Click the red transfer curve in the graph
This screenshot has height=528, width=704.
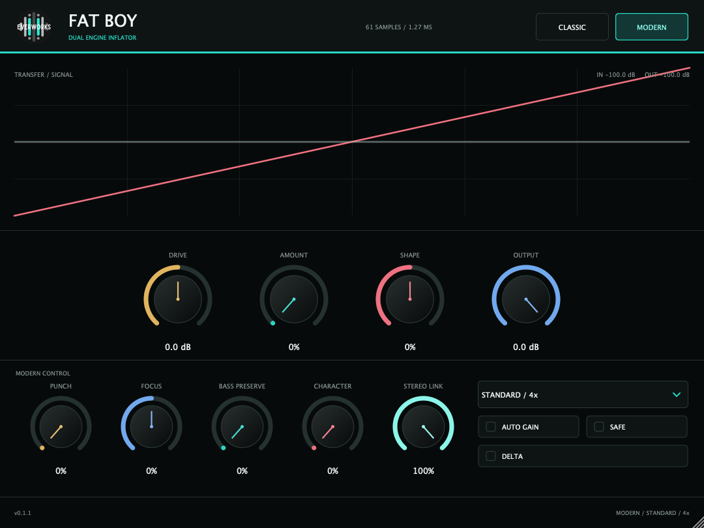tap(352, 142)
